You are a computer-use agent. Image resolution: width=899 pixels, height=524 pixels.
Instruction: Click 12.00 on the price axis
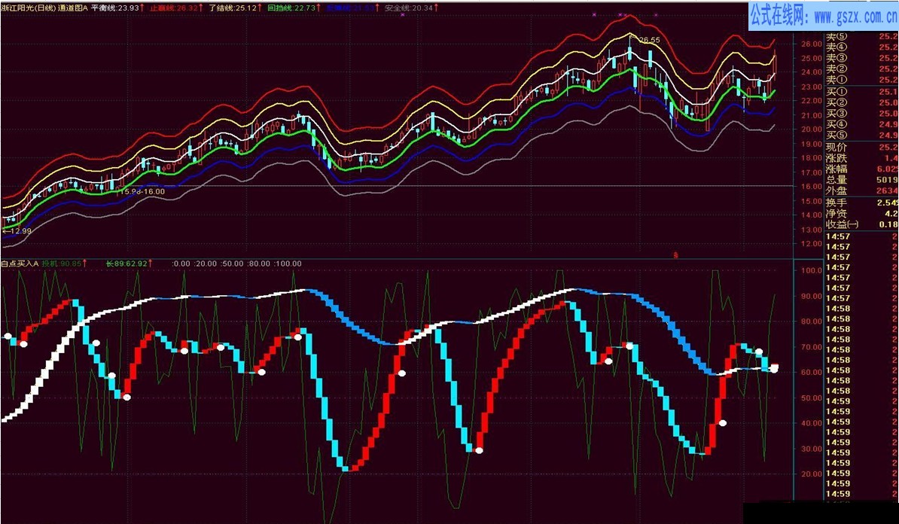click(x=812, y=244)
